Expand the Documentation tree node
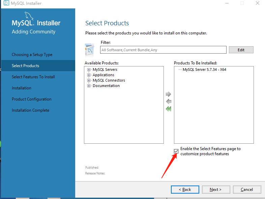 (x=89, y=86)
